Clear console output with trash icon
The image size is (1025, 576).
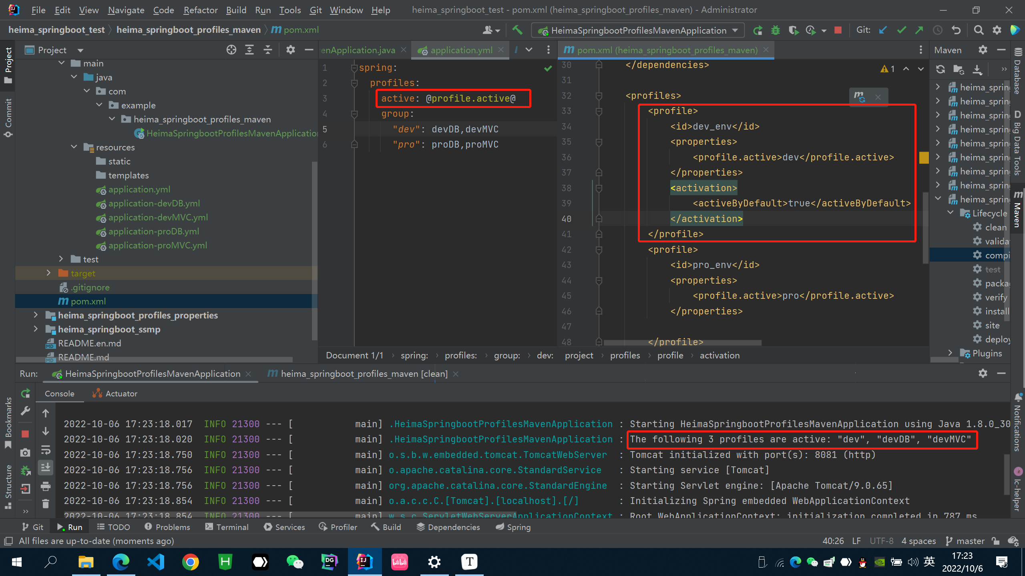pos(46,504)
